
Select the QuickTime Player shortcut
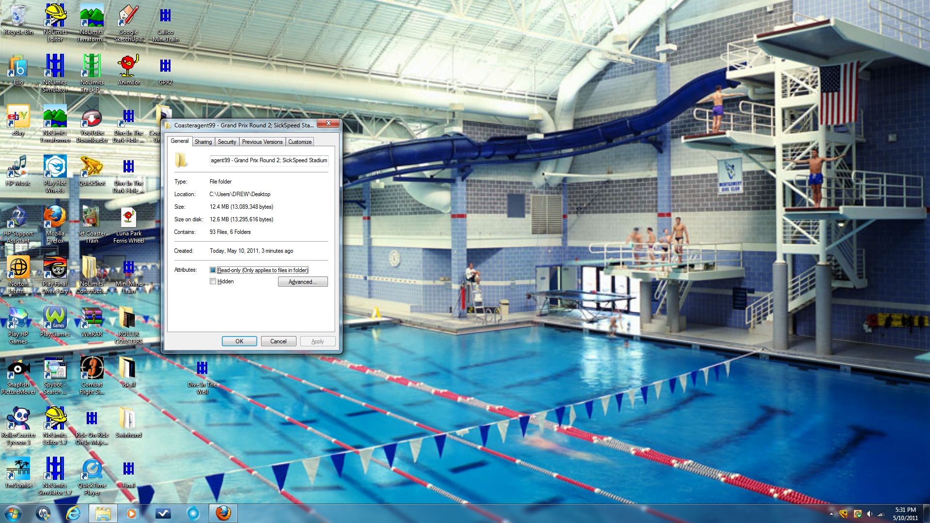92,476
